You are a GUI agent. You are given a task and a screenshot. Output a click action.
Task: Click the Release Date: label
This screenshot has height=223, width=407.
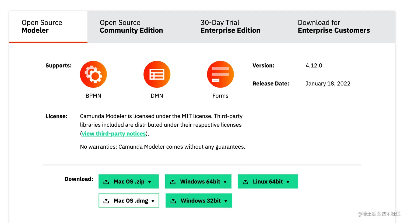click(x=271, y=84)
